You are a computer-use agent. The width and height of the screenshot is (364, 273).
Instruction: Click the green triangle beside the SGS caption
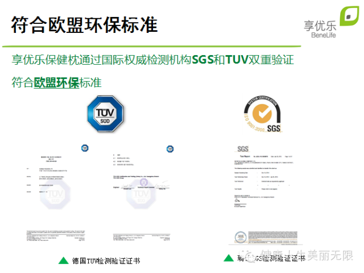point(229,258)
